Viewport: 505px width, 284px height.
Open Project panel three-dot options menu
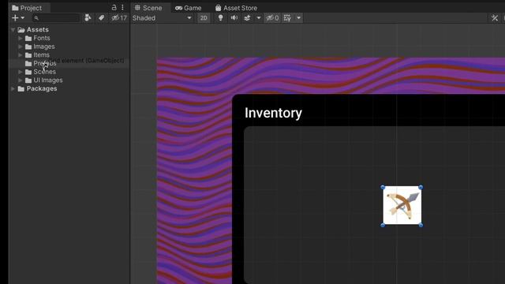[x=122, y=7]
